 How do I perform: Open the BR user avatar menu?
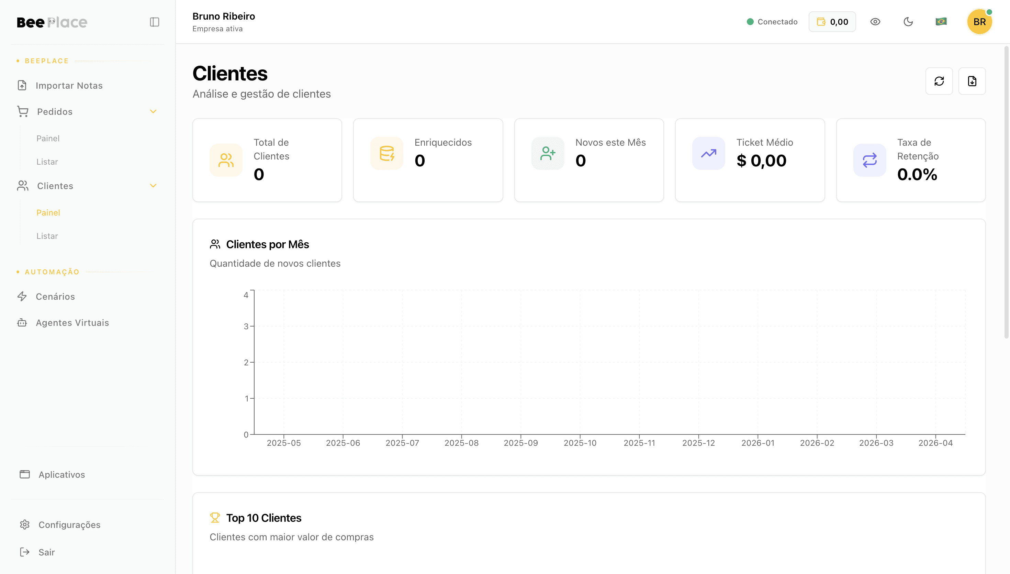coord(979,22)
